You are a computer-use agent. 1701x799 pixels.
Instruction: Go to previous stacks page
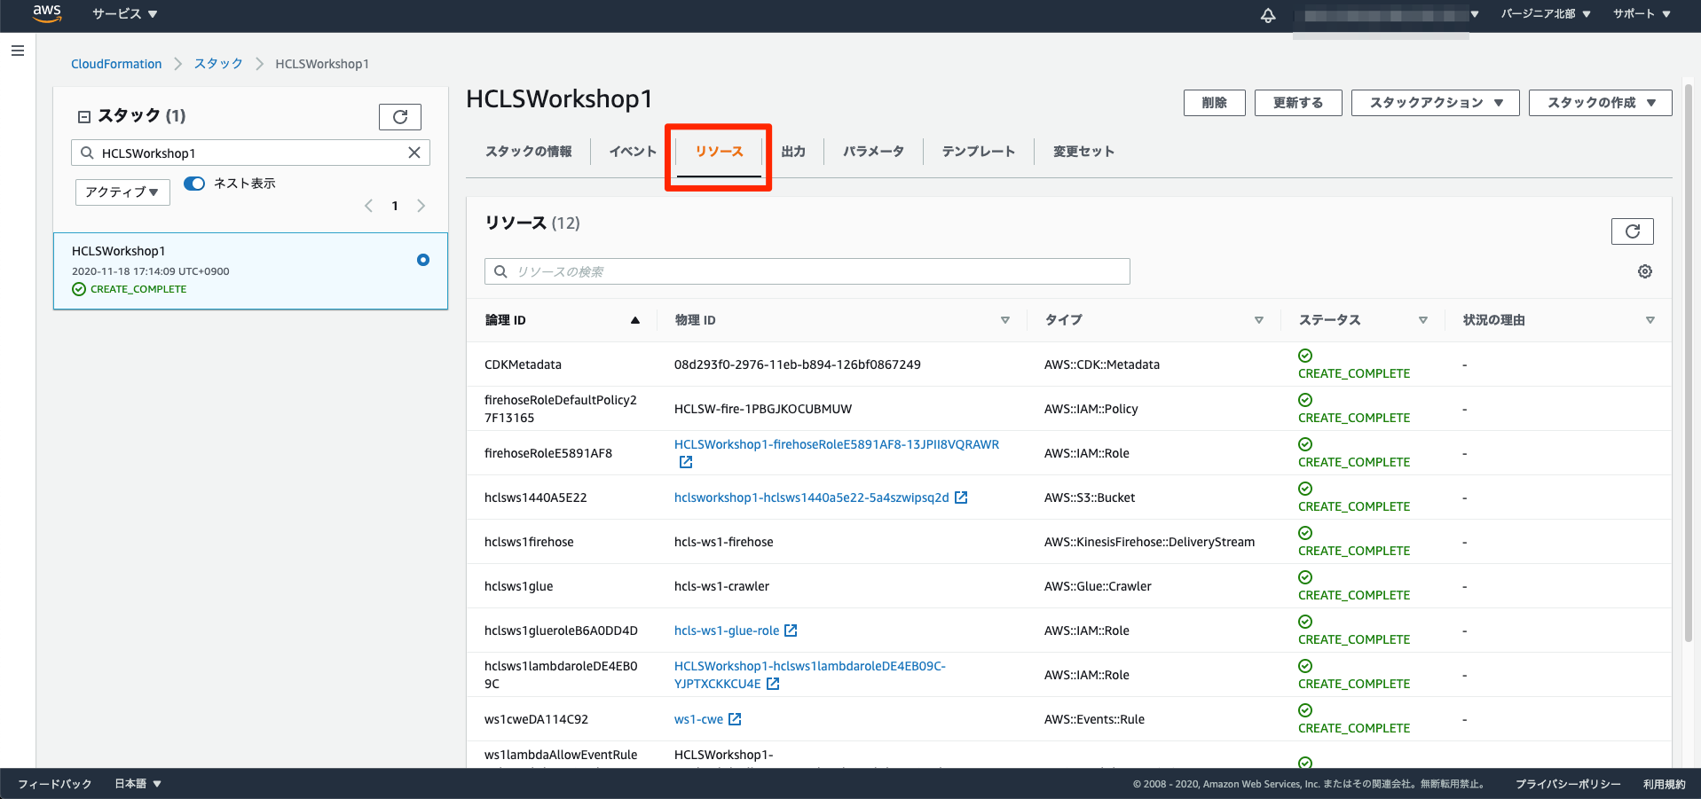368,206
